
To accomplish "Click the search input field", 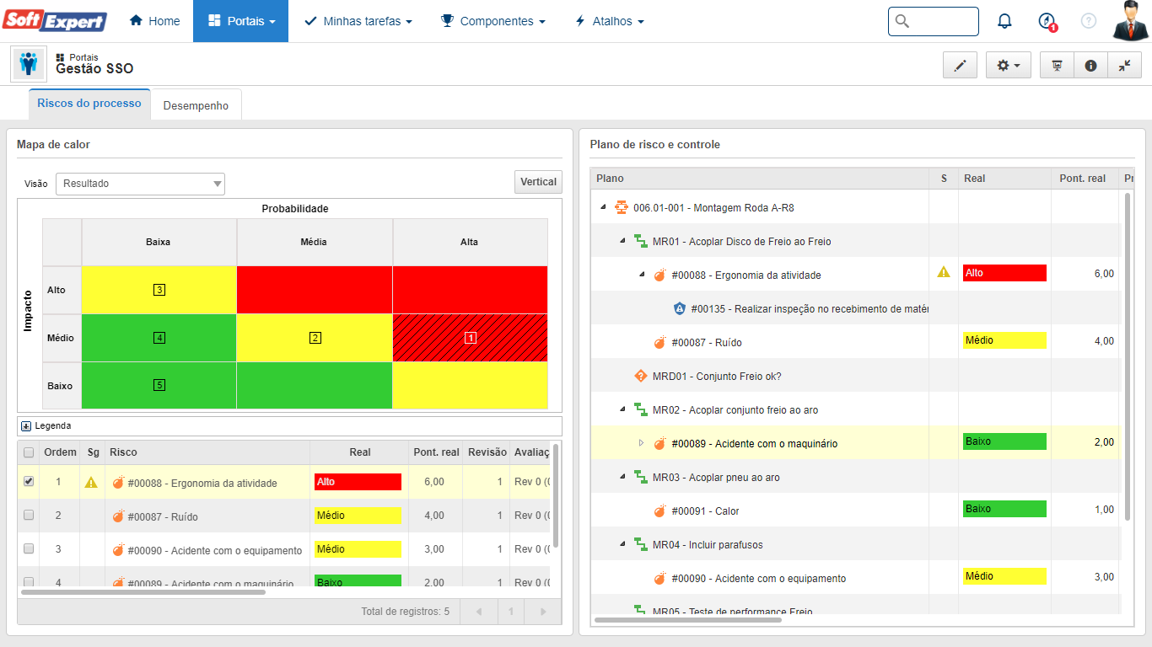I will [942, 21].
